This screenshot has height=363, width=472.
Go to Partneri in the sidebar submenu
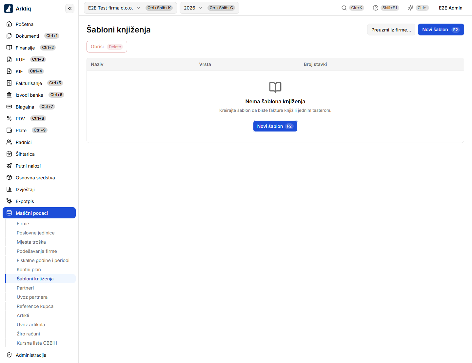25,288
